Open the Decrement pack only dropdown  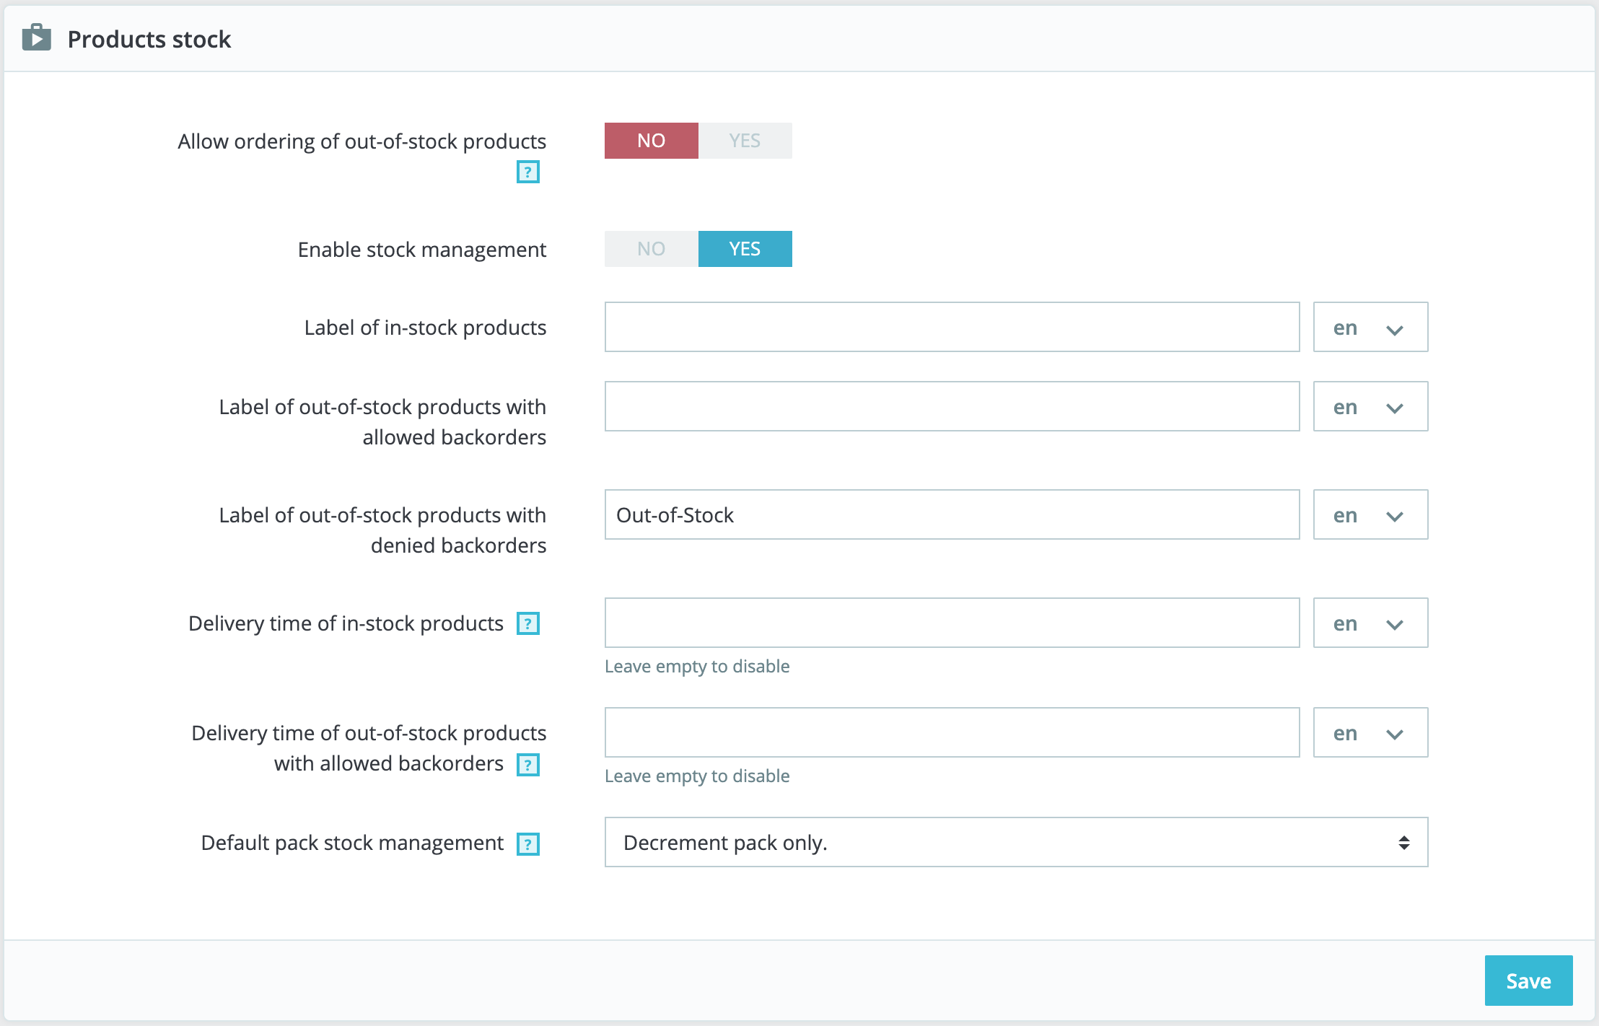(x=1016, y=842)
